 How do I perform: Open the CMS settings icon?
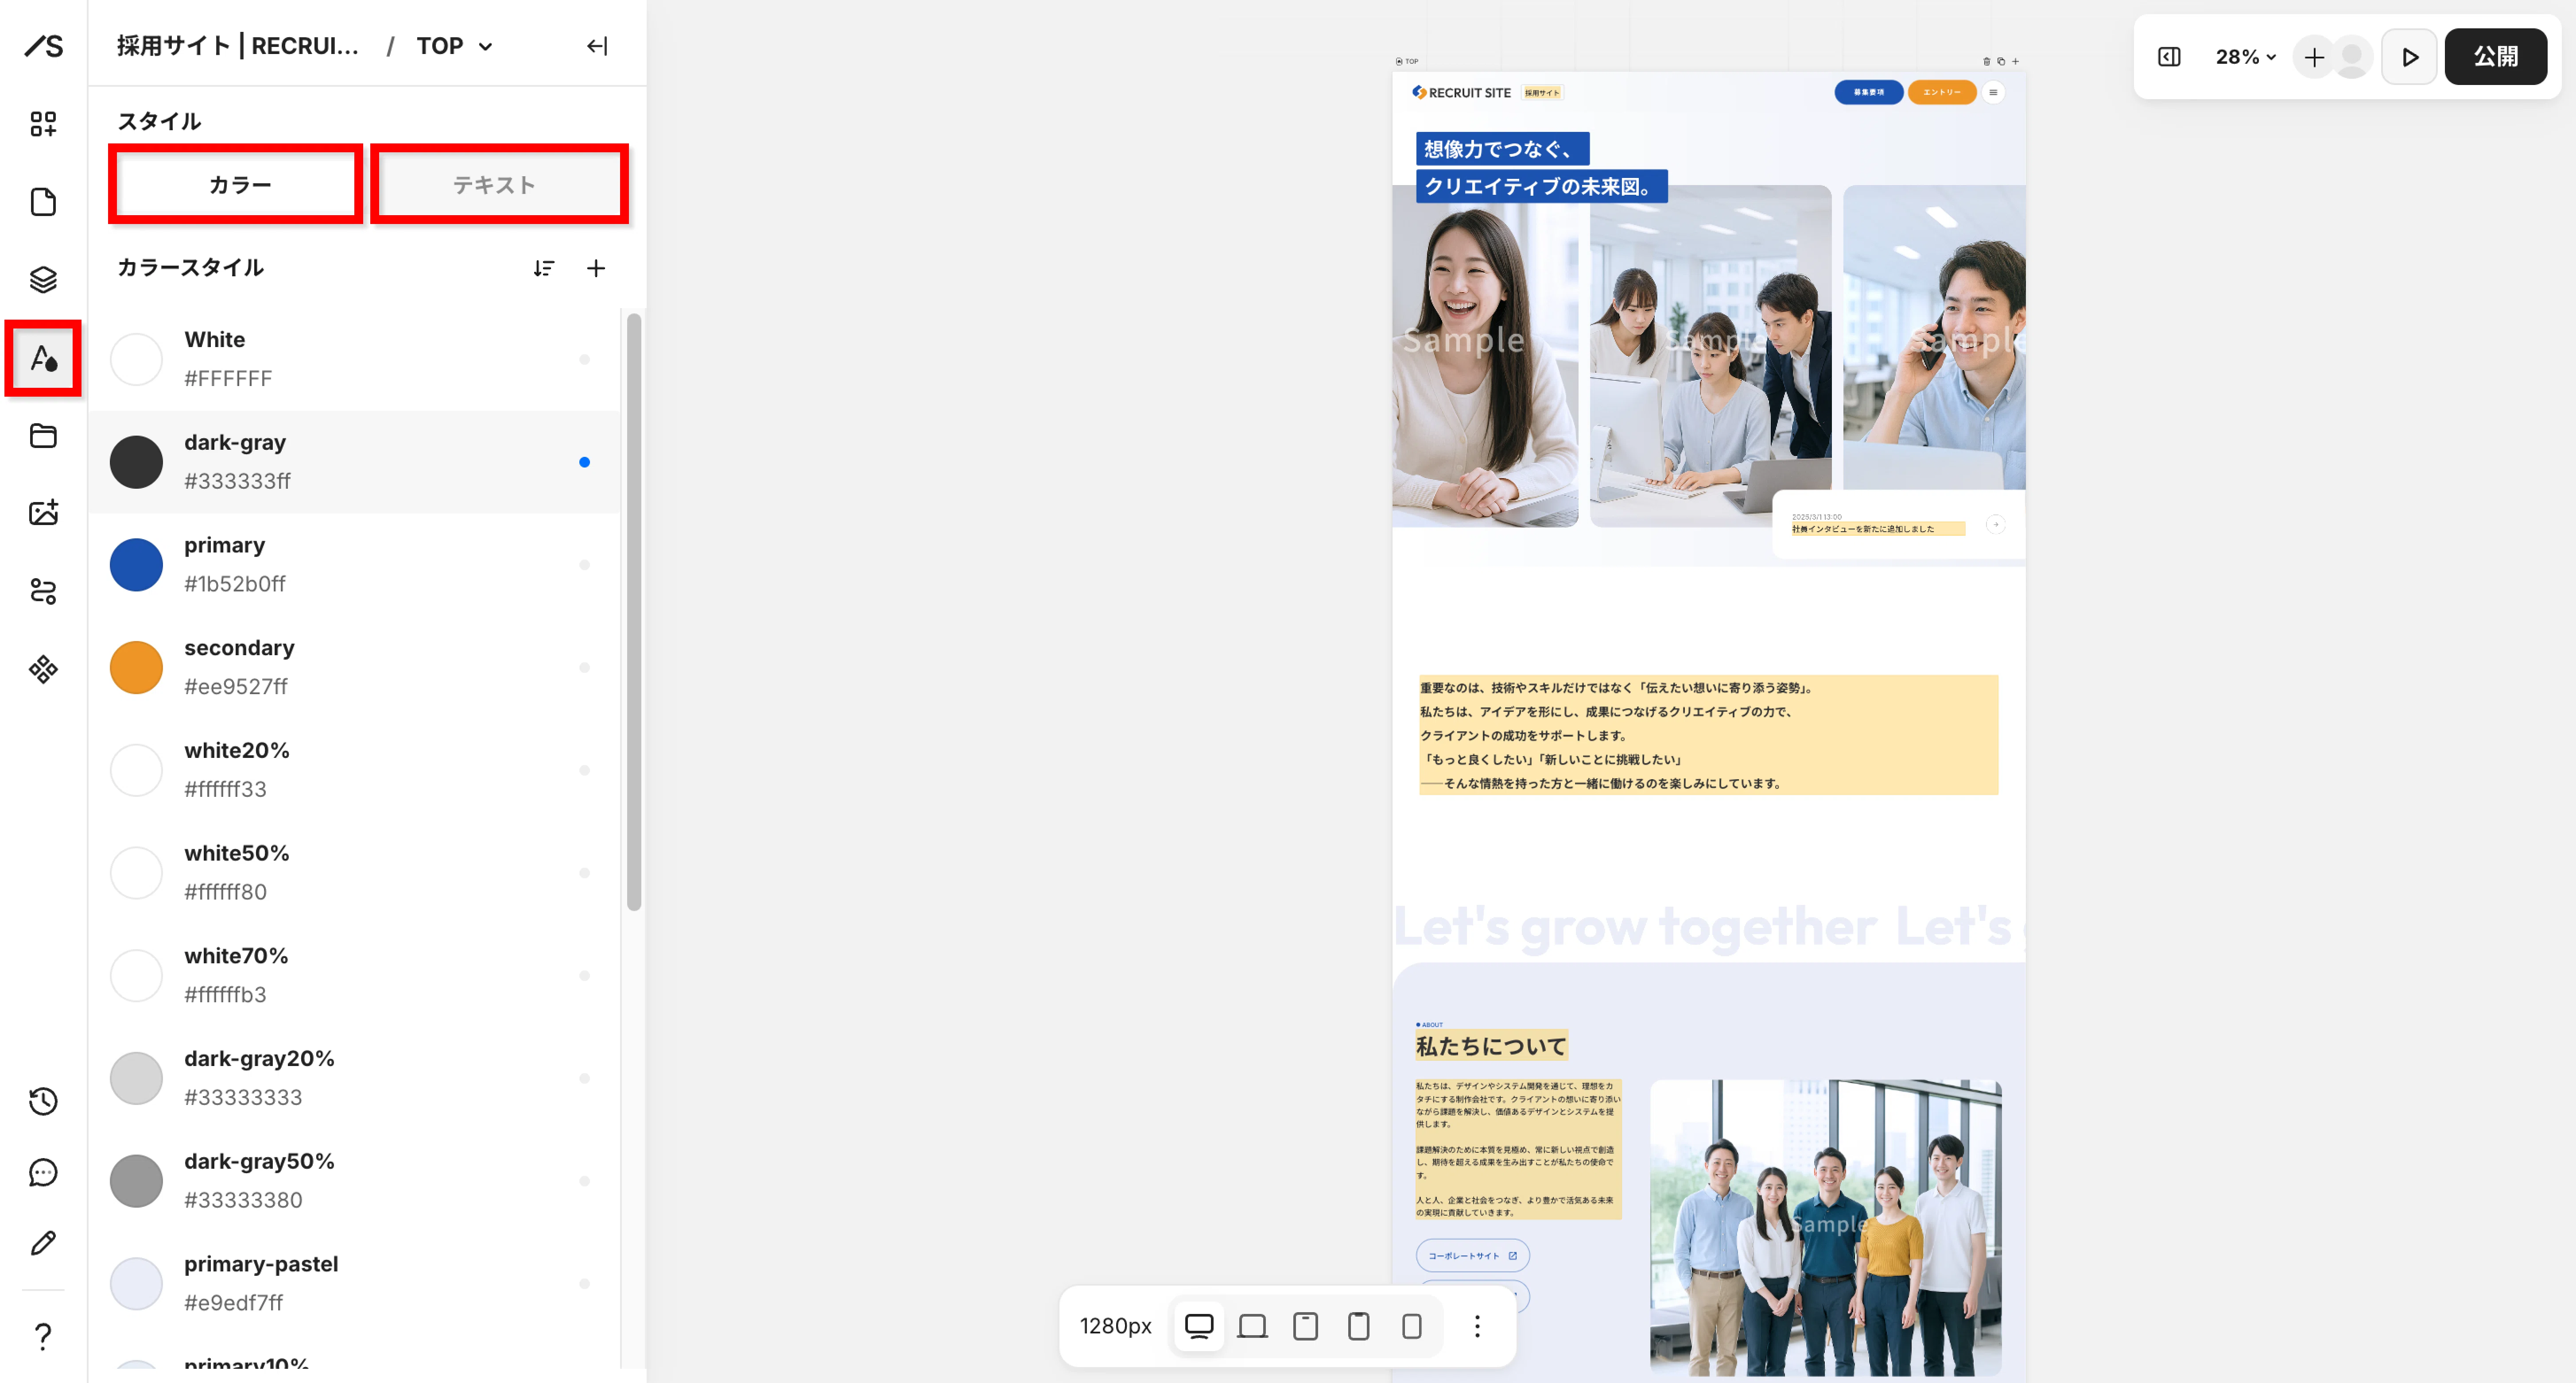click(43, 591)
